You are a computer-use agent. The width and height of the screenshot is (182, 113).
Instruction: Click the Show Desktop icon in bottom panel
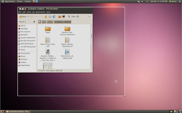pyautogui.click(x=2, y=112)
